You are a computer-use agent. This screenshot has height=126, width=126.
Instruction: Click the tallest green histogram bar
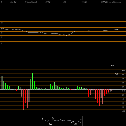(33, 81)
